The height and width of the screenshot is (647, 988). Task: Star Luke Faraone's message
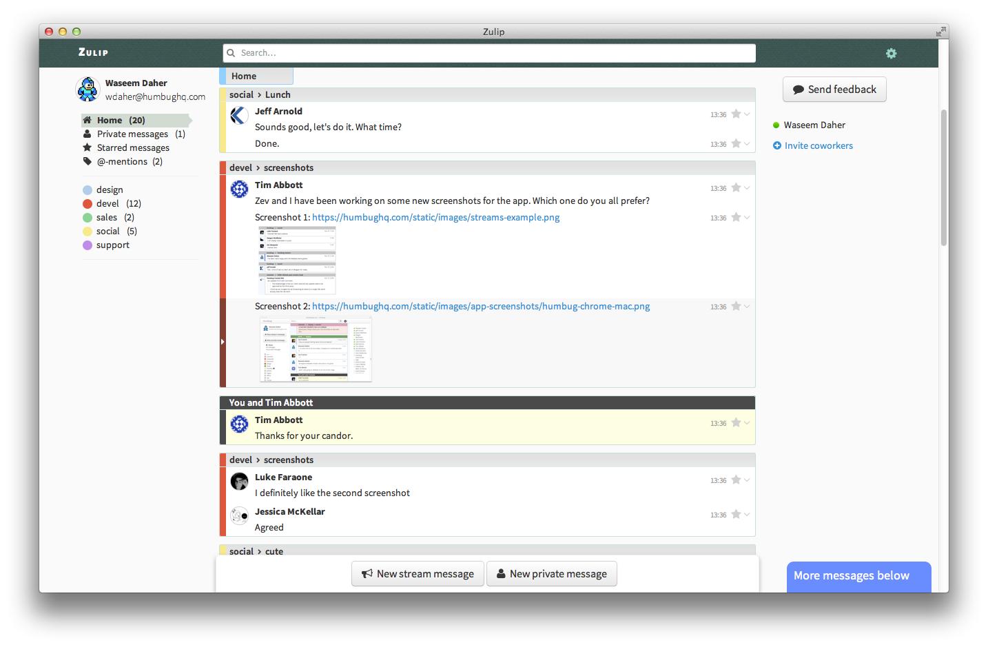(x=736, y=480)
